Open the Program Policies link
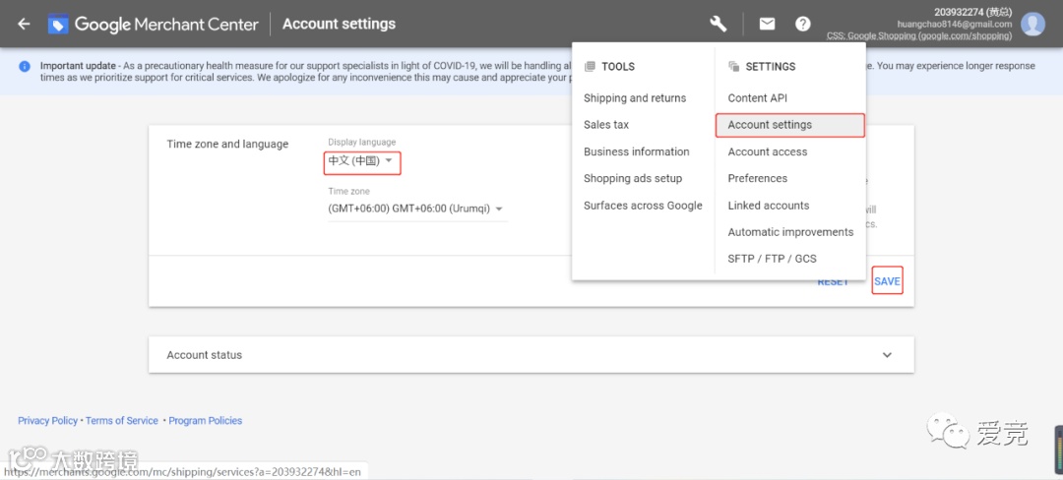The height and width of the screenshot is (480, 1063). 206,420
